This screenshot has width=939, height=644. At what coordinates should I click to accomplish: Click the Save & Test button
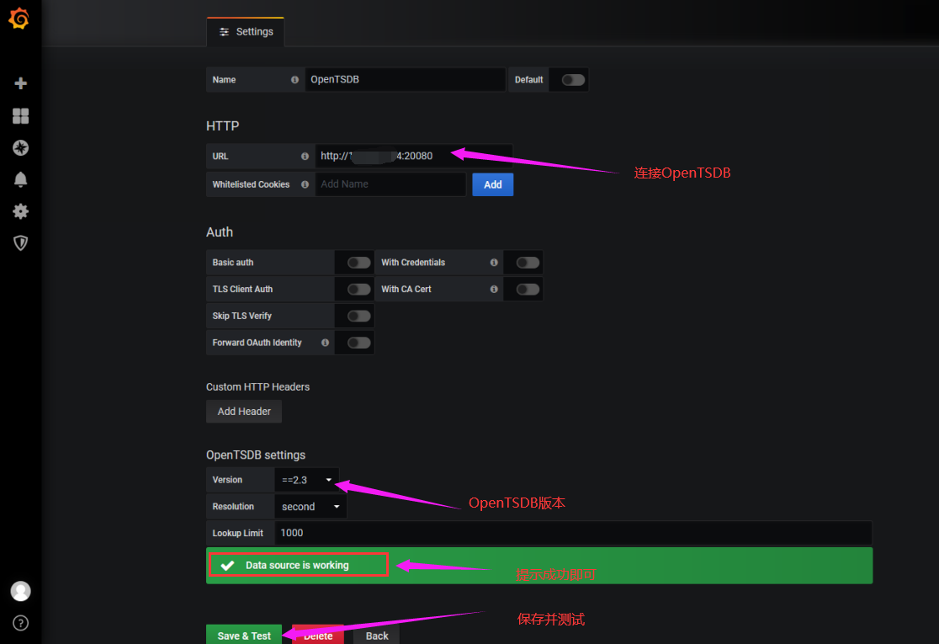pos(244,635)
